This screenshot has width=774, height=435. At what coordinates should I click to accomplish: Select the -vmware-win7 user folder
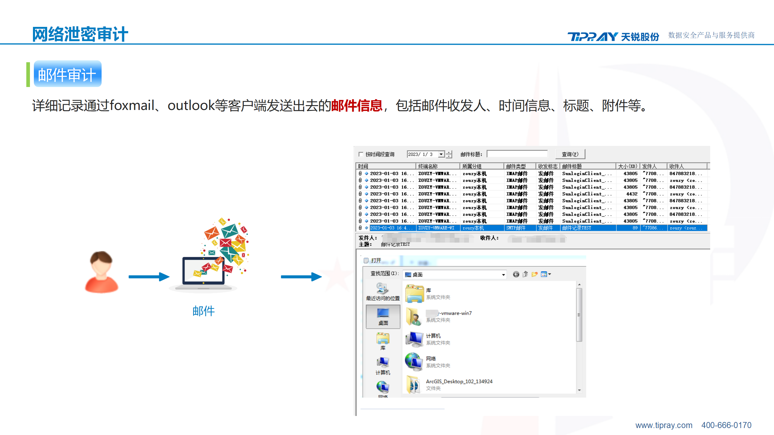pos(438,316)
